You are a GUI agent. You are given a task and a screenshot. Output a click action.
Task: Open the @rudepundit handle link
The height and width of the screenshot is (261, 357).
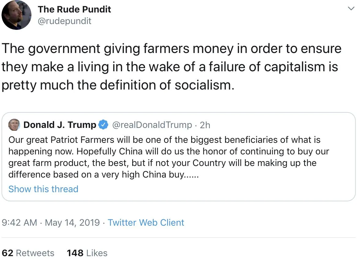tap(64, 21)
